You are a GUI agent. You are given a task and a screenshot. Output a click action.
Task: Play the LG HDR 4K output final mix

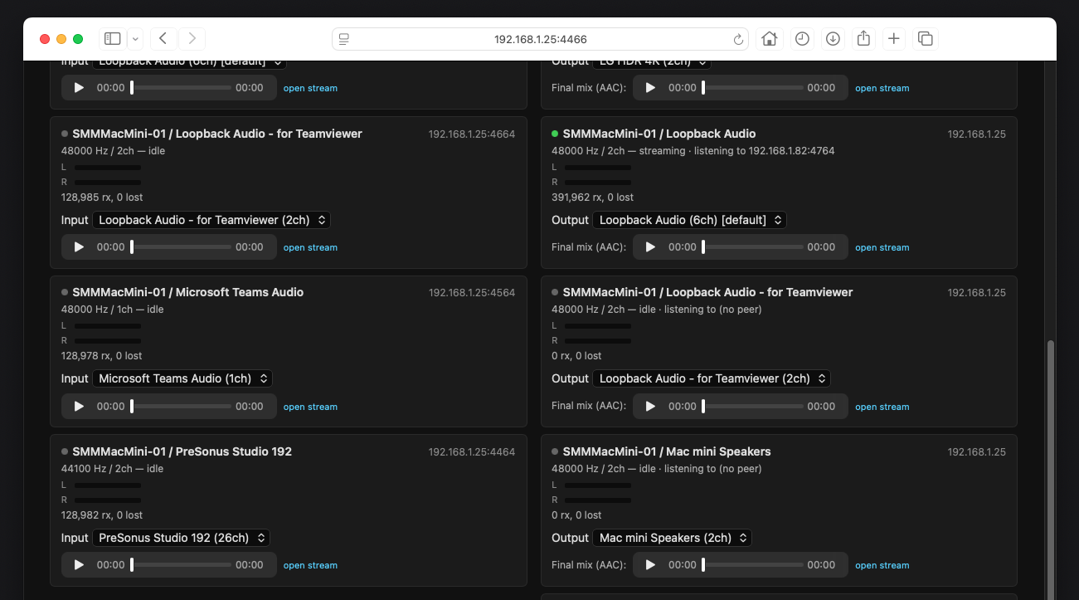[x=650, y=87]
